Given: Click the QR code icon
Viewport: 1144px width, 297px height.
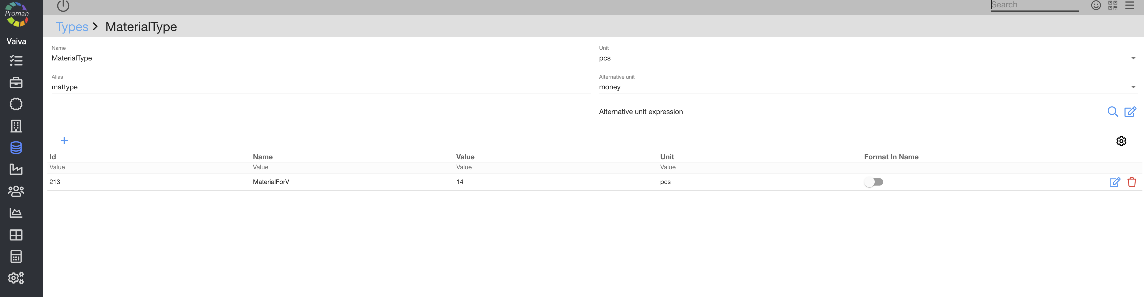Looking at the screenshot, I should tap(1112, 5).
